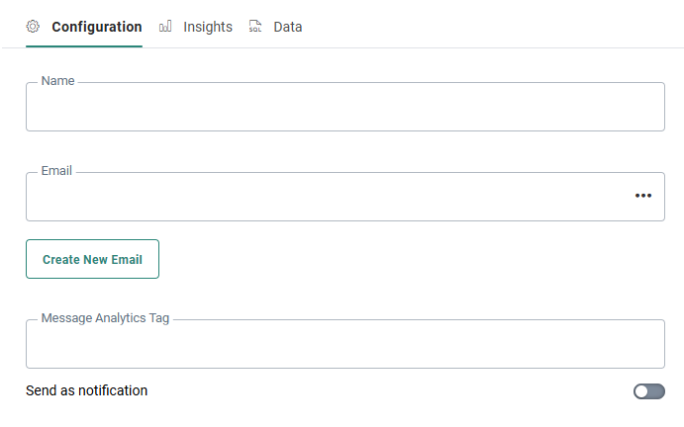Viewport: 684px width, 427px height.
Task: Focus the Name input field
Action: [344, 108]
